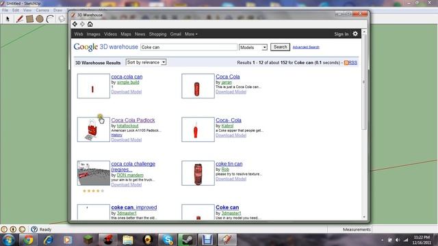The height and width of the screenshot is (246, 438).
Task: Open Minecraft grass block taskbar icon
Action: point(88,240)
